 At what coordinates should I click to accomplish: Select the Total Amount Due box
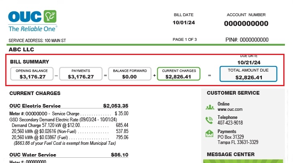pos(248,74)
